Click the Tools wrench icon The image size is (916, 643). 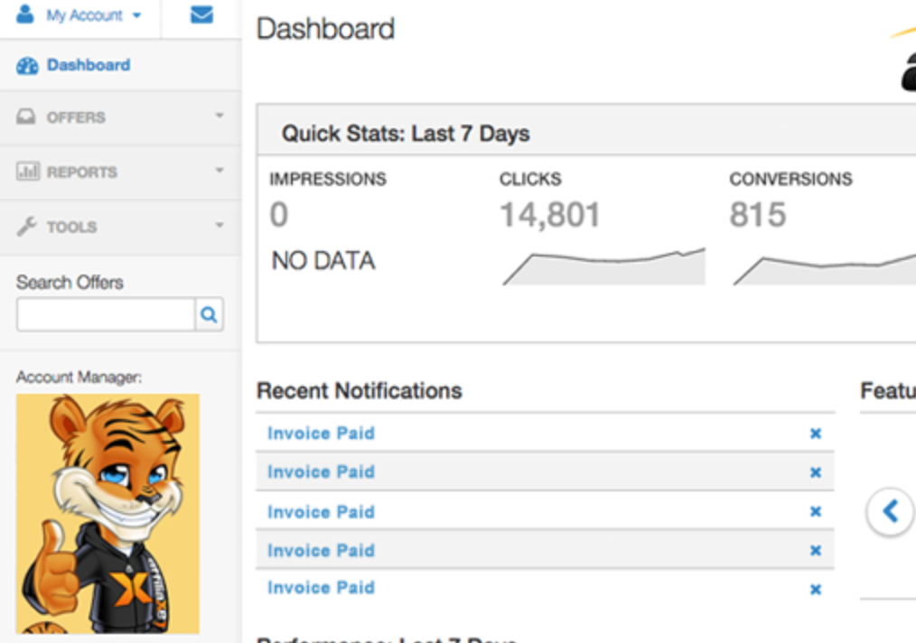(x=27, y=227)
